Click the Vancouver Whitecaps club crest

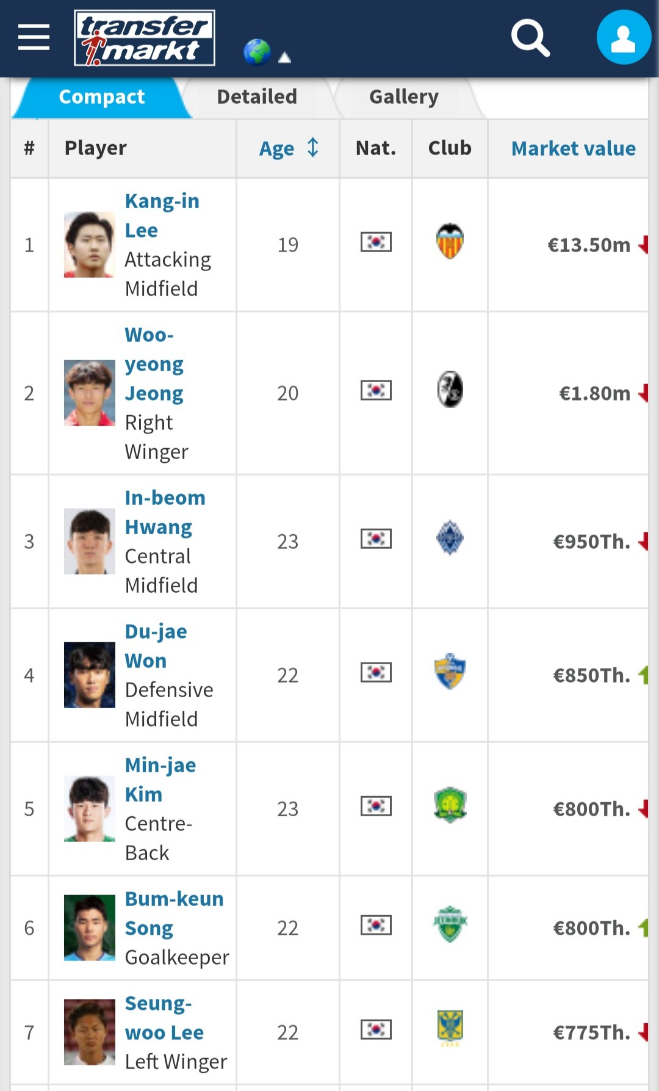(450, 538)
